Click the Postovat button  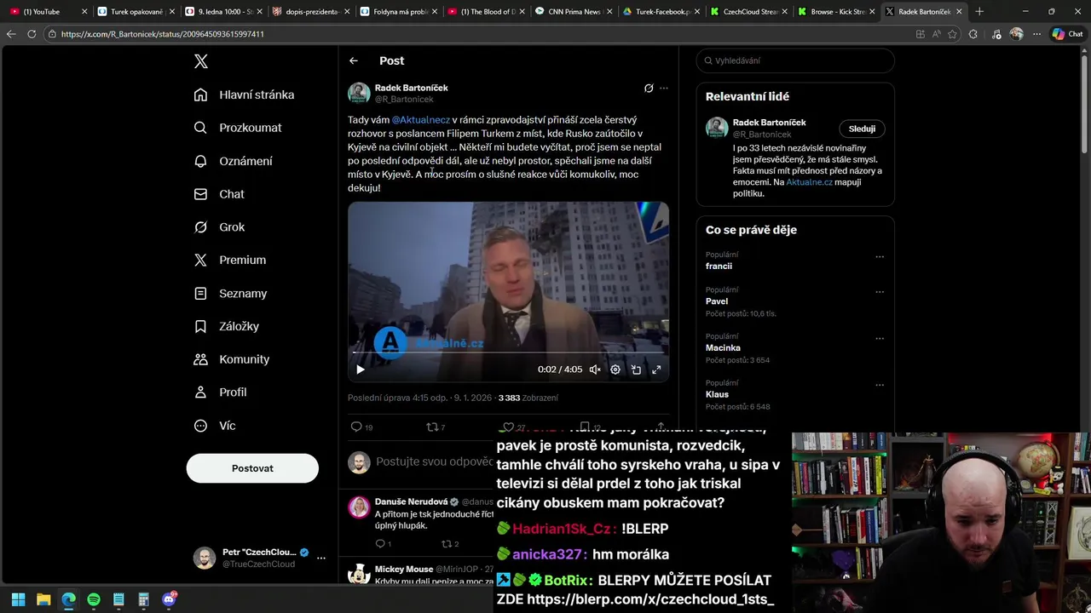(252, 468)
